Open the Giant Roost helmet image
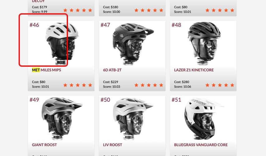Image resolution: width=266 pixels, height=156 pixels. pyautogui.click(x=61, y=118)
